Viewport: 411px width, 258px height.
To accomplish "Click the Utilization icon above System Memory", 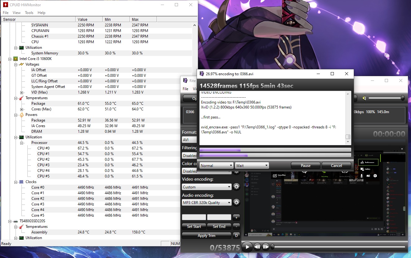I will click(x=21, y=48).
